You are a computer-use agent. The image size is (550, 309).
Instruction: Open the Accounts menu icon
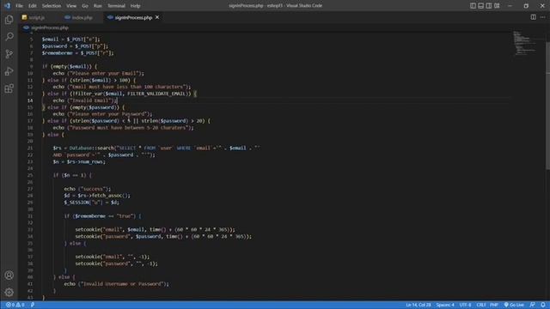click(x=9, y=276)
